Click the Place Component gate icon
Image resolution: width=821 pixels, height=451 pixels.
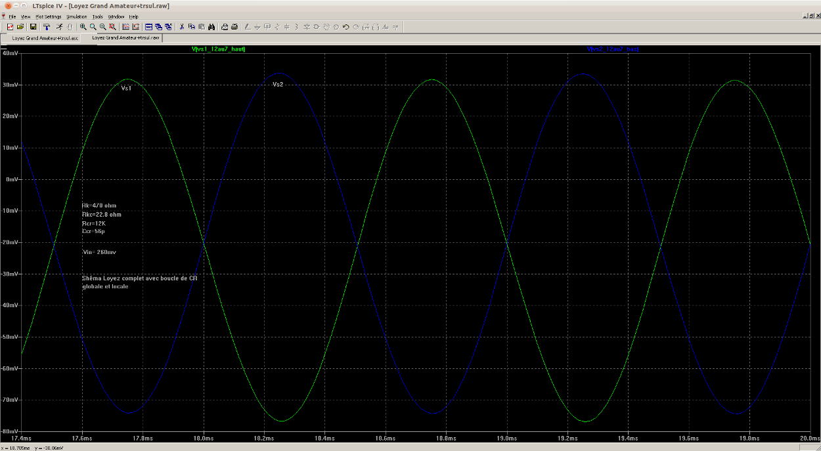317,27
